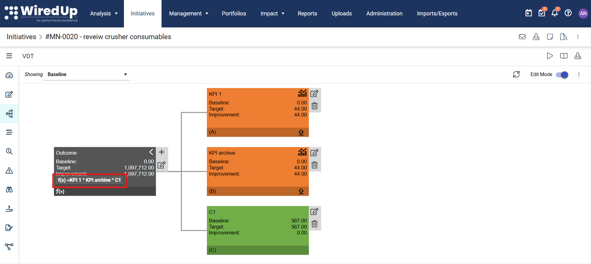Click the f(x) formula icon on Outcome
Screen dimensions: 591x264
pos(60,191)
